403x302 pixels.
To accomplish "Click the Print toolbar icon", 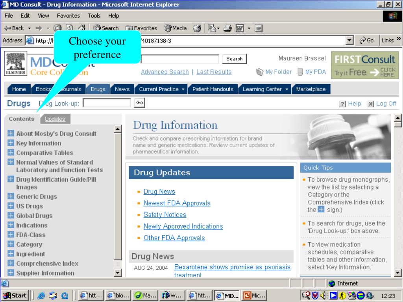I will tap(227, 28).
